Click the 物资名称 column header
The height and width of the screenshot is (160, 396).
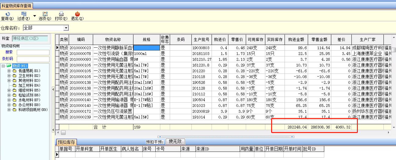click(113, 40)
